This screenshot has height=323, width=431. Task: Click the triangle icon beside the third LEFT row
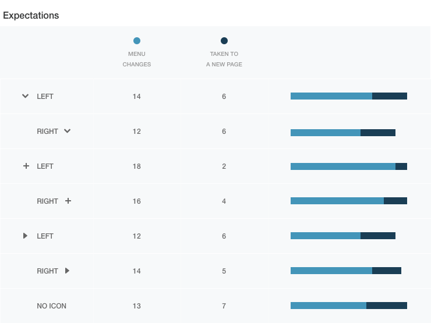(x=25, y=236)
